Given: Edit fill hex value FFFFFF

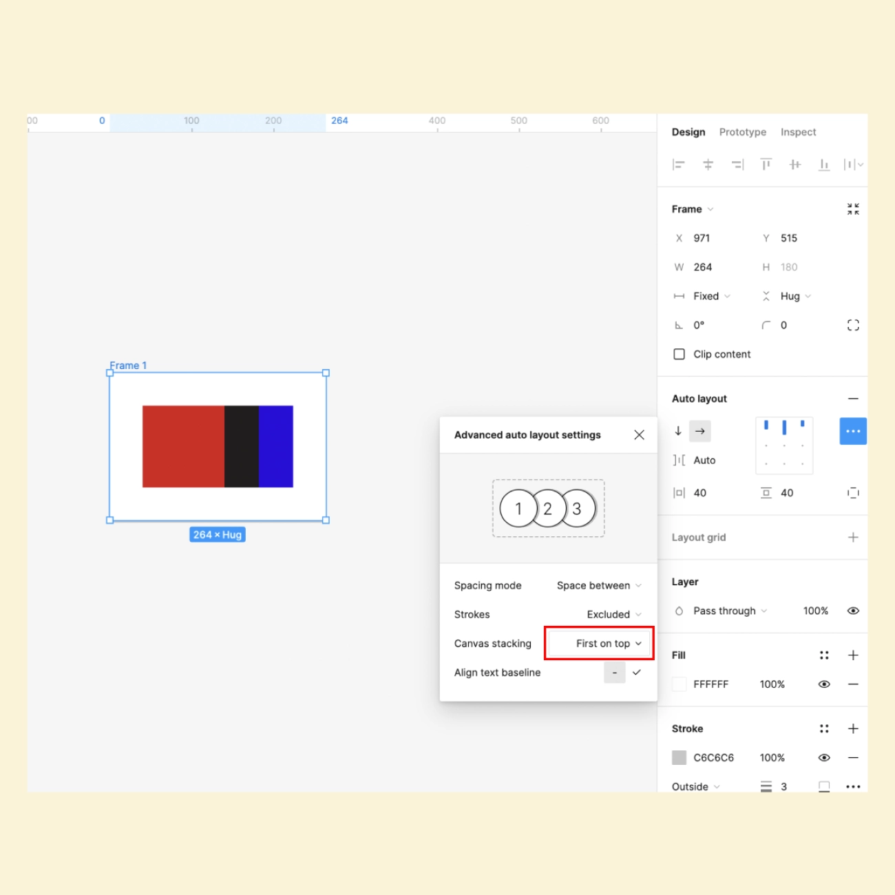Looking at the screenshot, I should pos(711,684).
